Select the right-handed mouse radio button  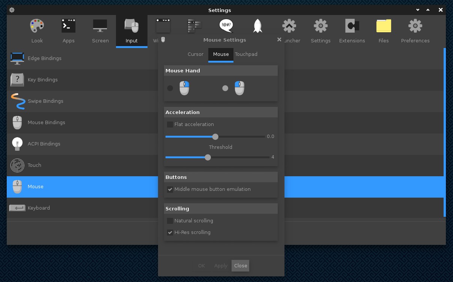(225, 88)
